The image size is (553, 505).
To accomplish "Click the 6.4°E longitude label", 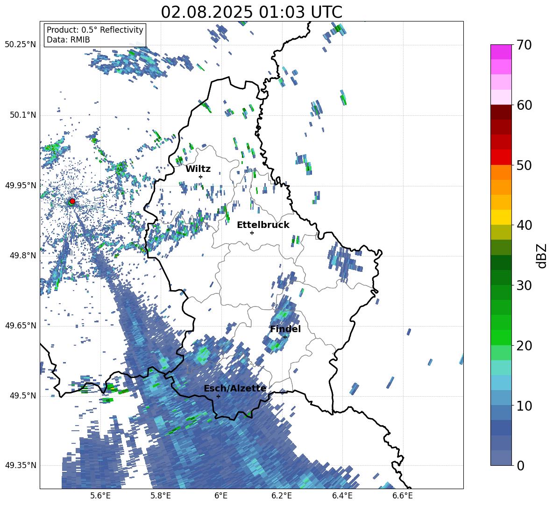I will [342, 496].
